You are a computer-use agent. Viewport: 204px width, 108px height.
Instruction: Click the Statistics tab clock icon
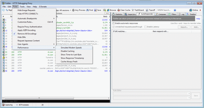113,14
